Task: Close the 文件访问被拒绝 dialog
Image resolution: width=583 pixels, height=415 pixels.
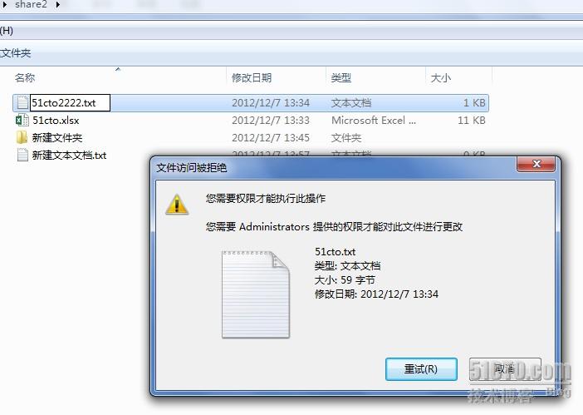Action: point(536,164)
